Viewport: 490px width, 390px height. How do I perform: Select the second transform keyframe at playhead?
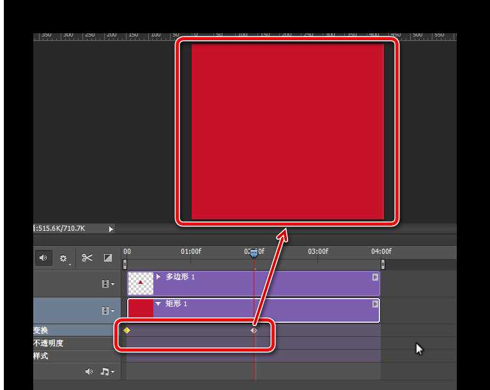(x=254, y=331)
